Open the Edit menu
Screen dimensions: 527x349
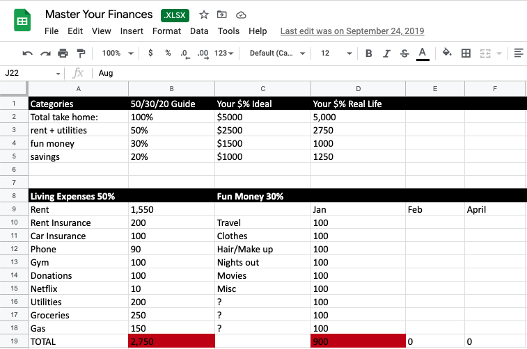(x=75, y=31)
